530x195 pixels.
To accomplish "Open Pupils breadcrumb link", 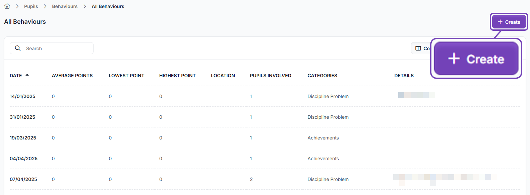I will click(x=31, y=6).
